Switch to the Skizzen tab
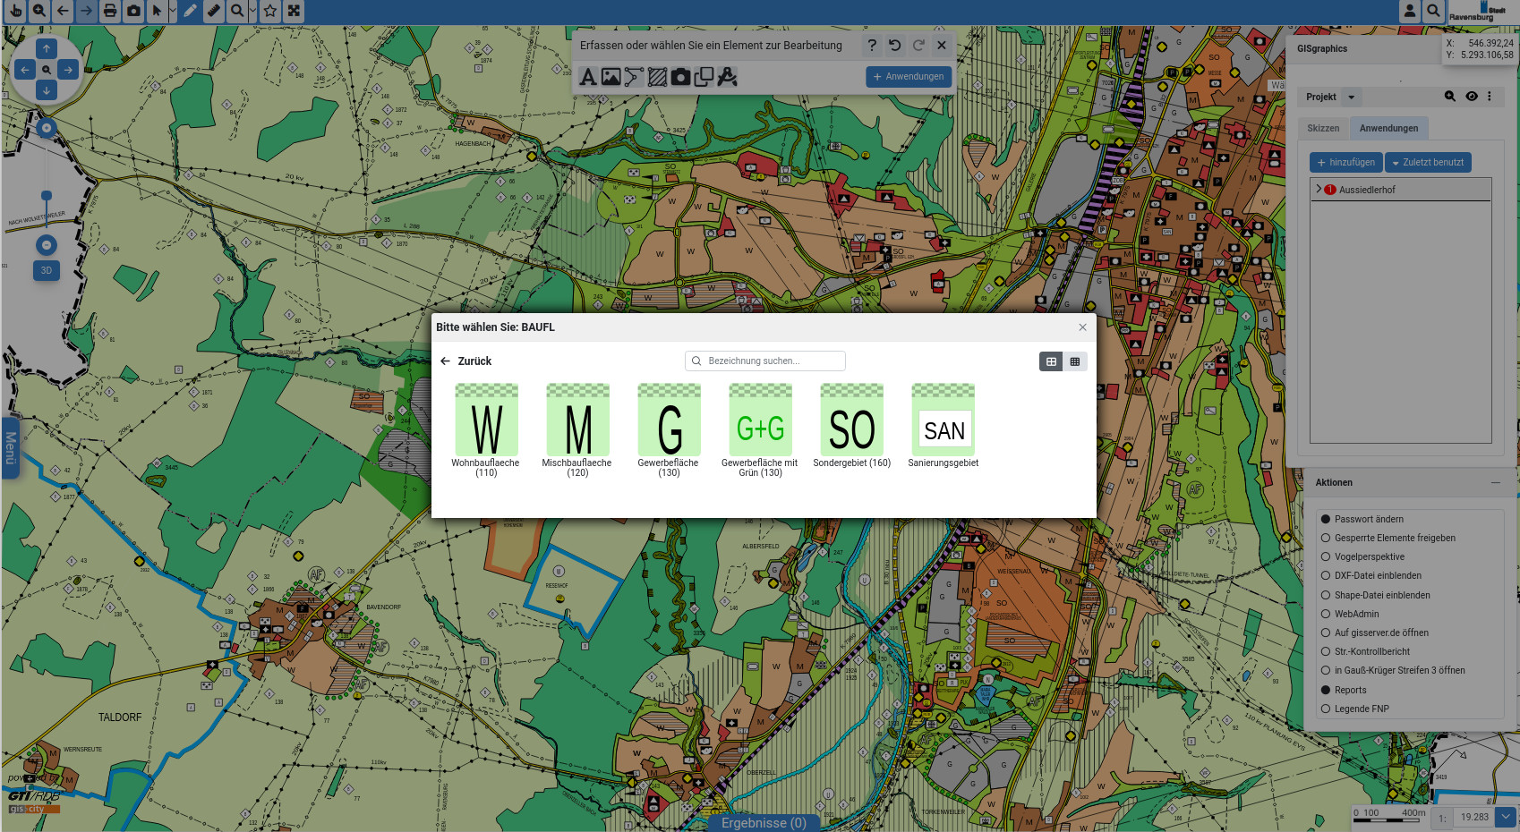The width and height of the screenshot is (1520, 832). click(x=1323, y=128)
